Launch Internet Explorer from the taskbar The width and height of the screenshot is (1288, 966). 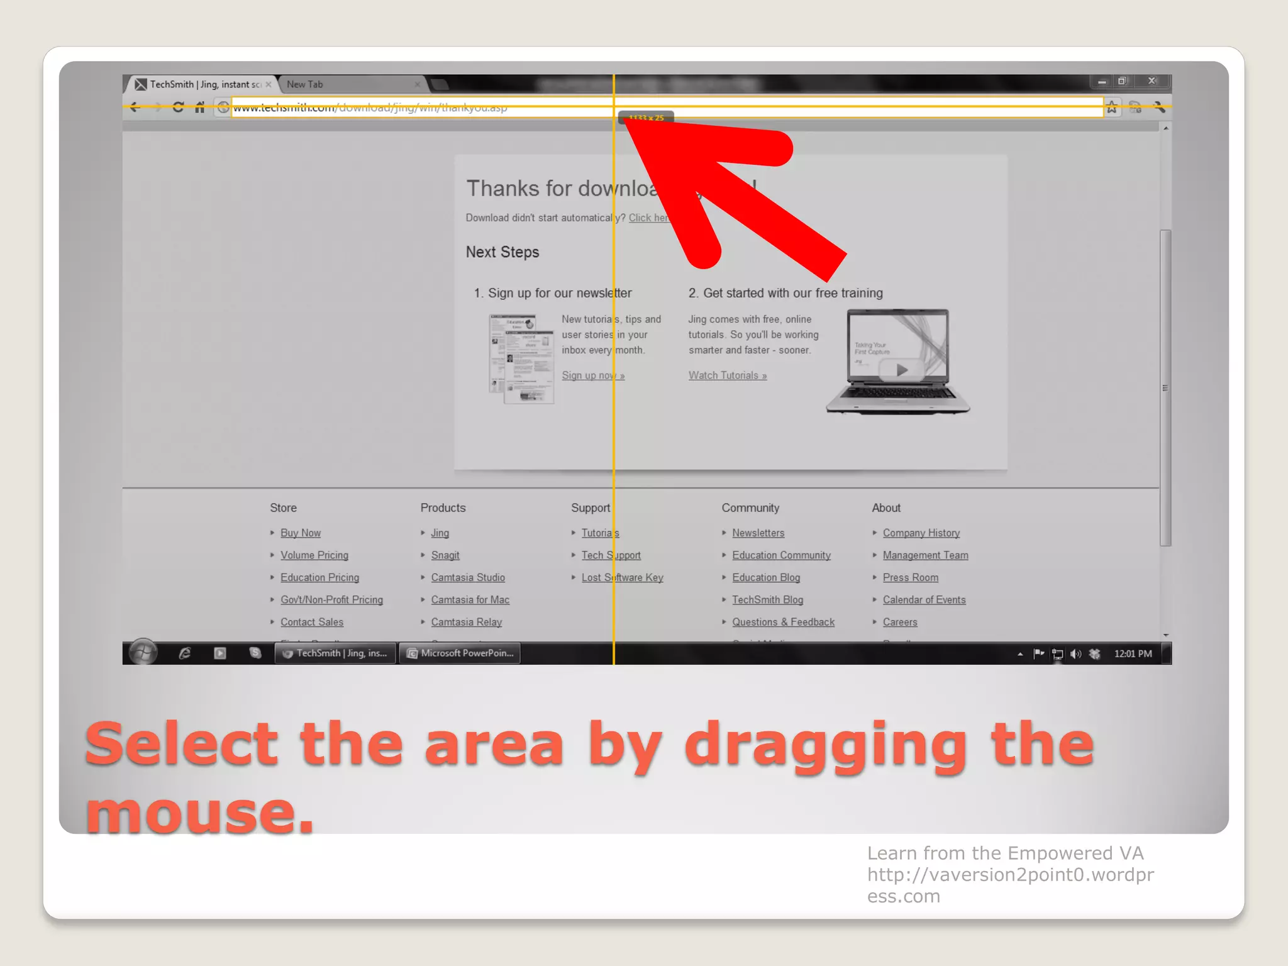click(x=185, y=653)
